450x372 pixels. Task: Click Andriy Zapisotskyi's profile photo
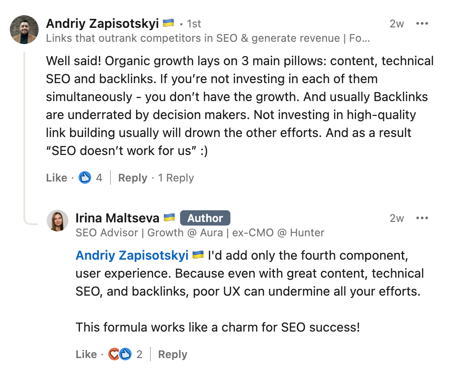pos(25,30)
